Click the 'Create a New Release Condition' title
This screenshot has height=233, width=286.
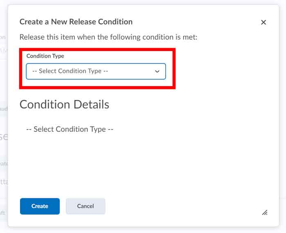click(76, 22)
